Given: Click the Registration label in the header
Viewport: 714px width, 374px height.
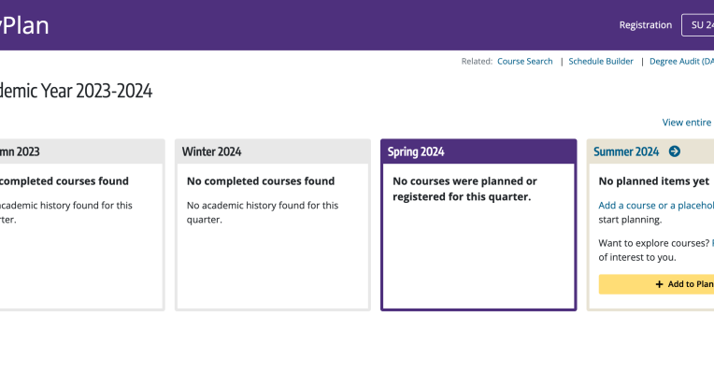Looking at the screenshot, I should 645,25.
